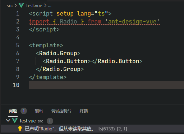Place cursor in highlighted empty line 10
The image size is (184, 134).
tap(106, 85)
